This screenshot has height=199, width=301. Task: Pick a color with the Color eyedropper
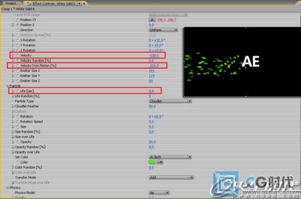coord(160,162)
